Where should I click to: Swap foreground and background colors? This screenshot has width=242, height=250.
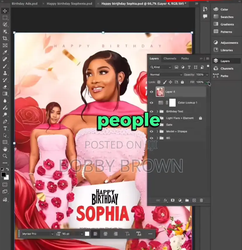tap(7, 169)
